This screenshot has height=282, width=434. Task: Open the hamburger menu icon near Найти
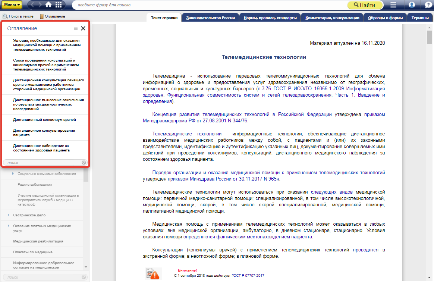[x=393, y=5]
